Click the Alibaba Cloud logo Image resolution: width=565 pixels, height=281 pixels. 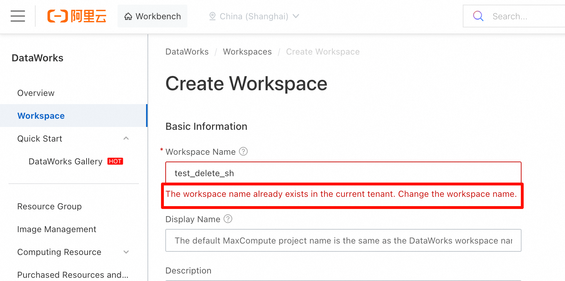pos(77,16)
